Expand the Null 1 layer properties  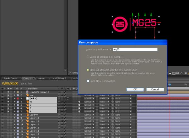pos(15,99)
